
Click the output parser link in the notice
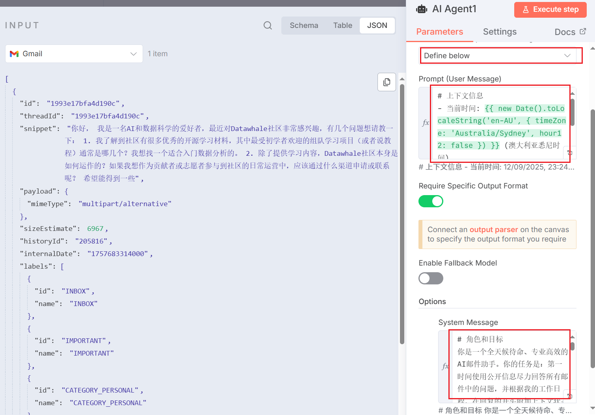[x=493, y=229]
